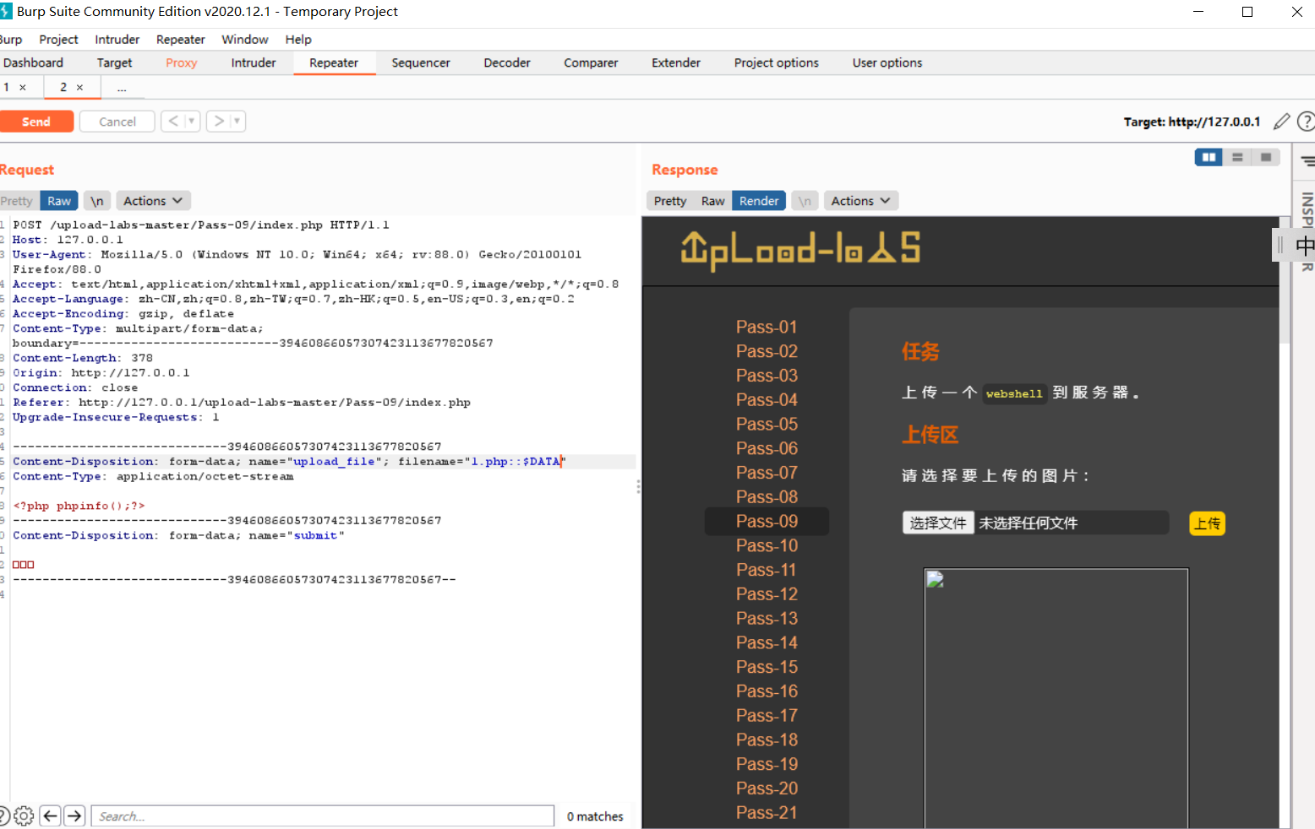Open the Dashboard tab
Image resolution: width=1315 pixels, height=829 pixels.
click(x=33, y=62)
